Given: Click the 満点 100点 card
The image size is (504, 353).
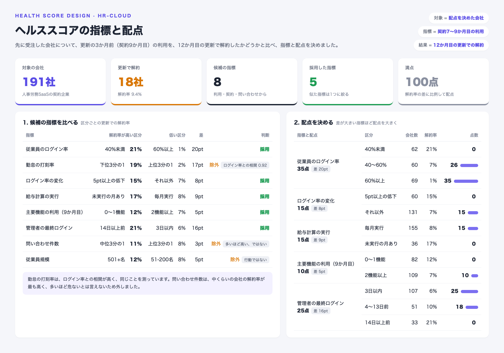Looking at the screenshot, I should click(444, 82).
